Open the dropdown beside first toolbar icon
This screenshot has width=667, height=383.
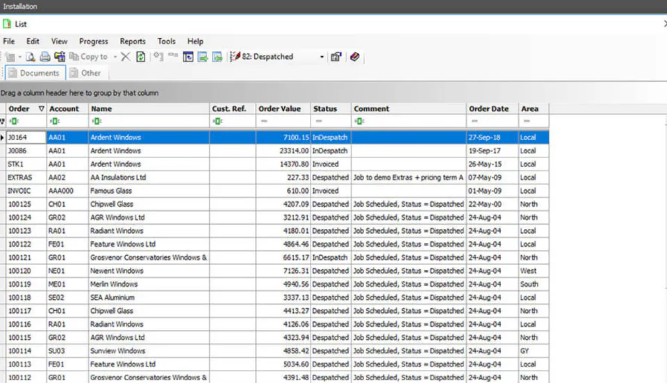coord(19,56)
